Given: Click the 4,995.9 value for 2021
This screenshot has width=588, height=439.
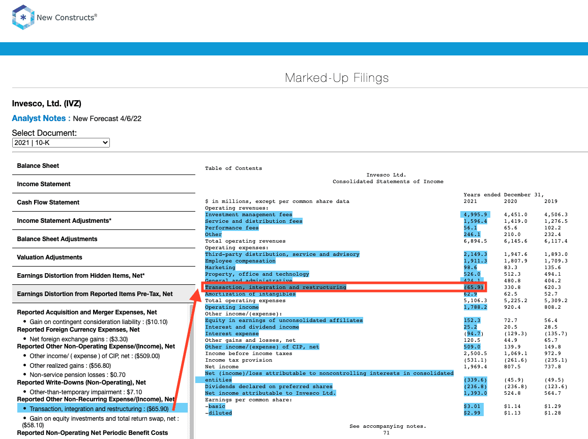Looking at the screenshot, I should pyautogui.click(x=475, y=215).
